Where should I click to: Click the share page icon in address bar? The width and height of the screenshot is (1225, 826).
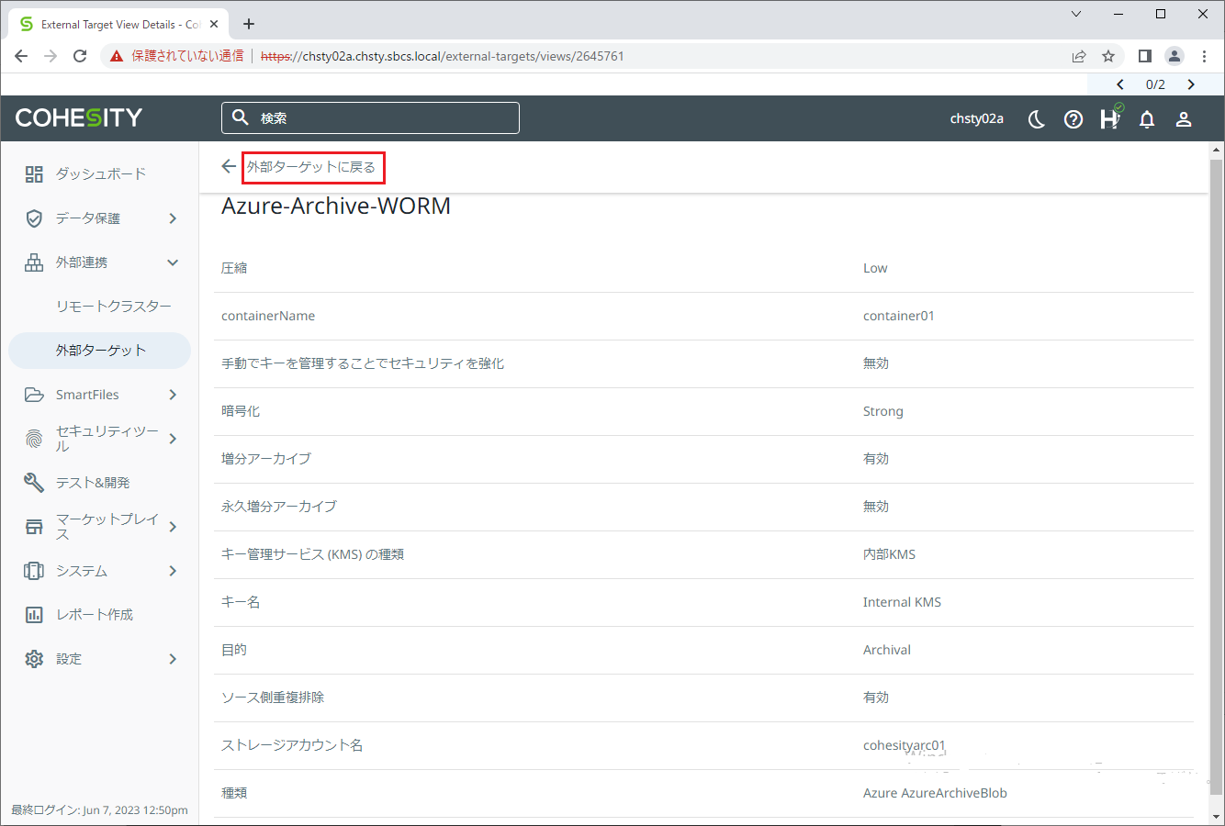tap(1079, 56)
